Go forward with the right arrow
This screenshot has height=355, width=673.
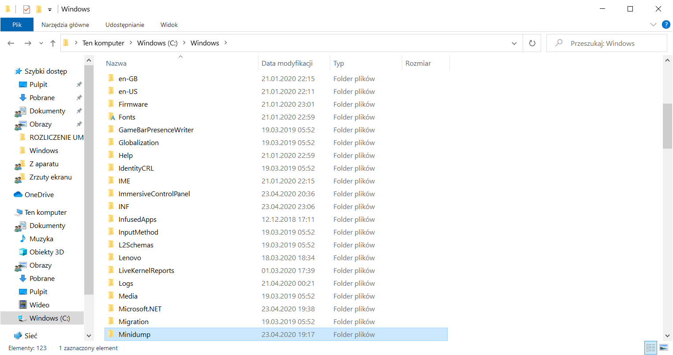coord(28,43)
